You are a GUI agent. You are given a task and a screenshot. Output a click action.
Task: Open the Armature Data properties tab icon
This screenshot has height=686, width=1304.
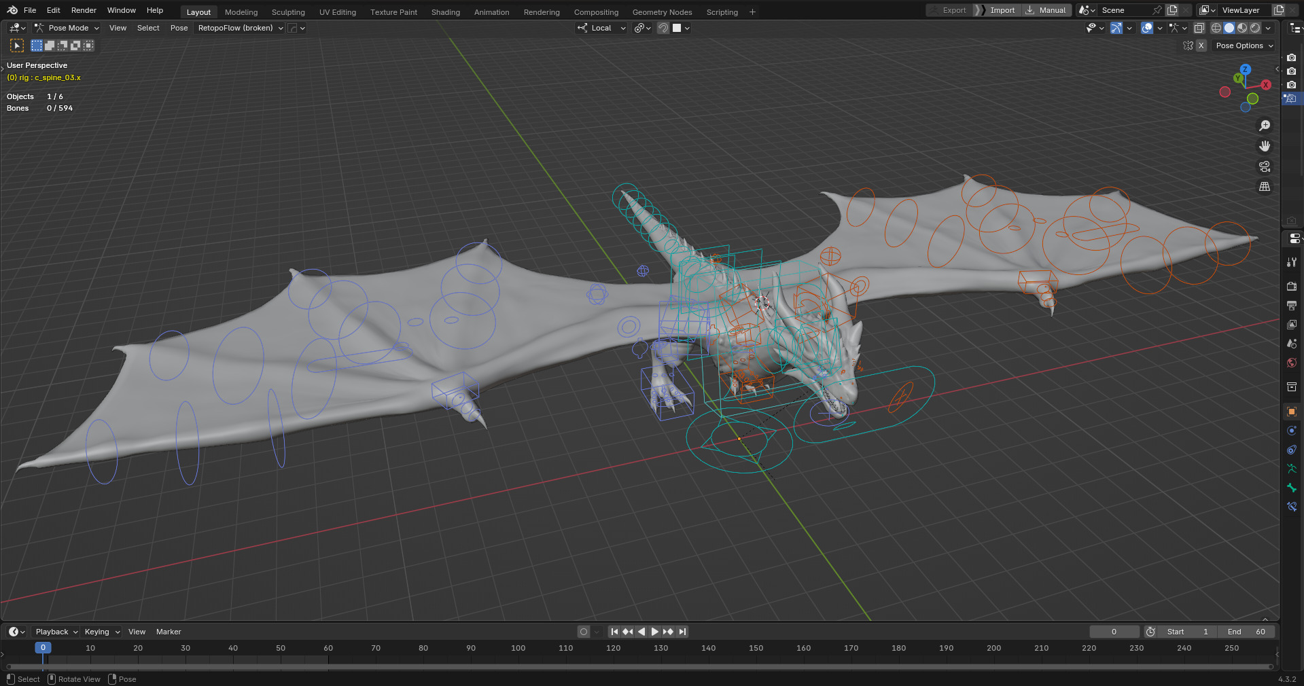tap(1292, 469)
